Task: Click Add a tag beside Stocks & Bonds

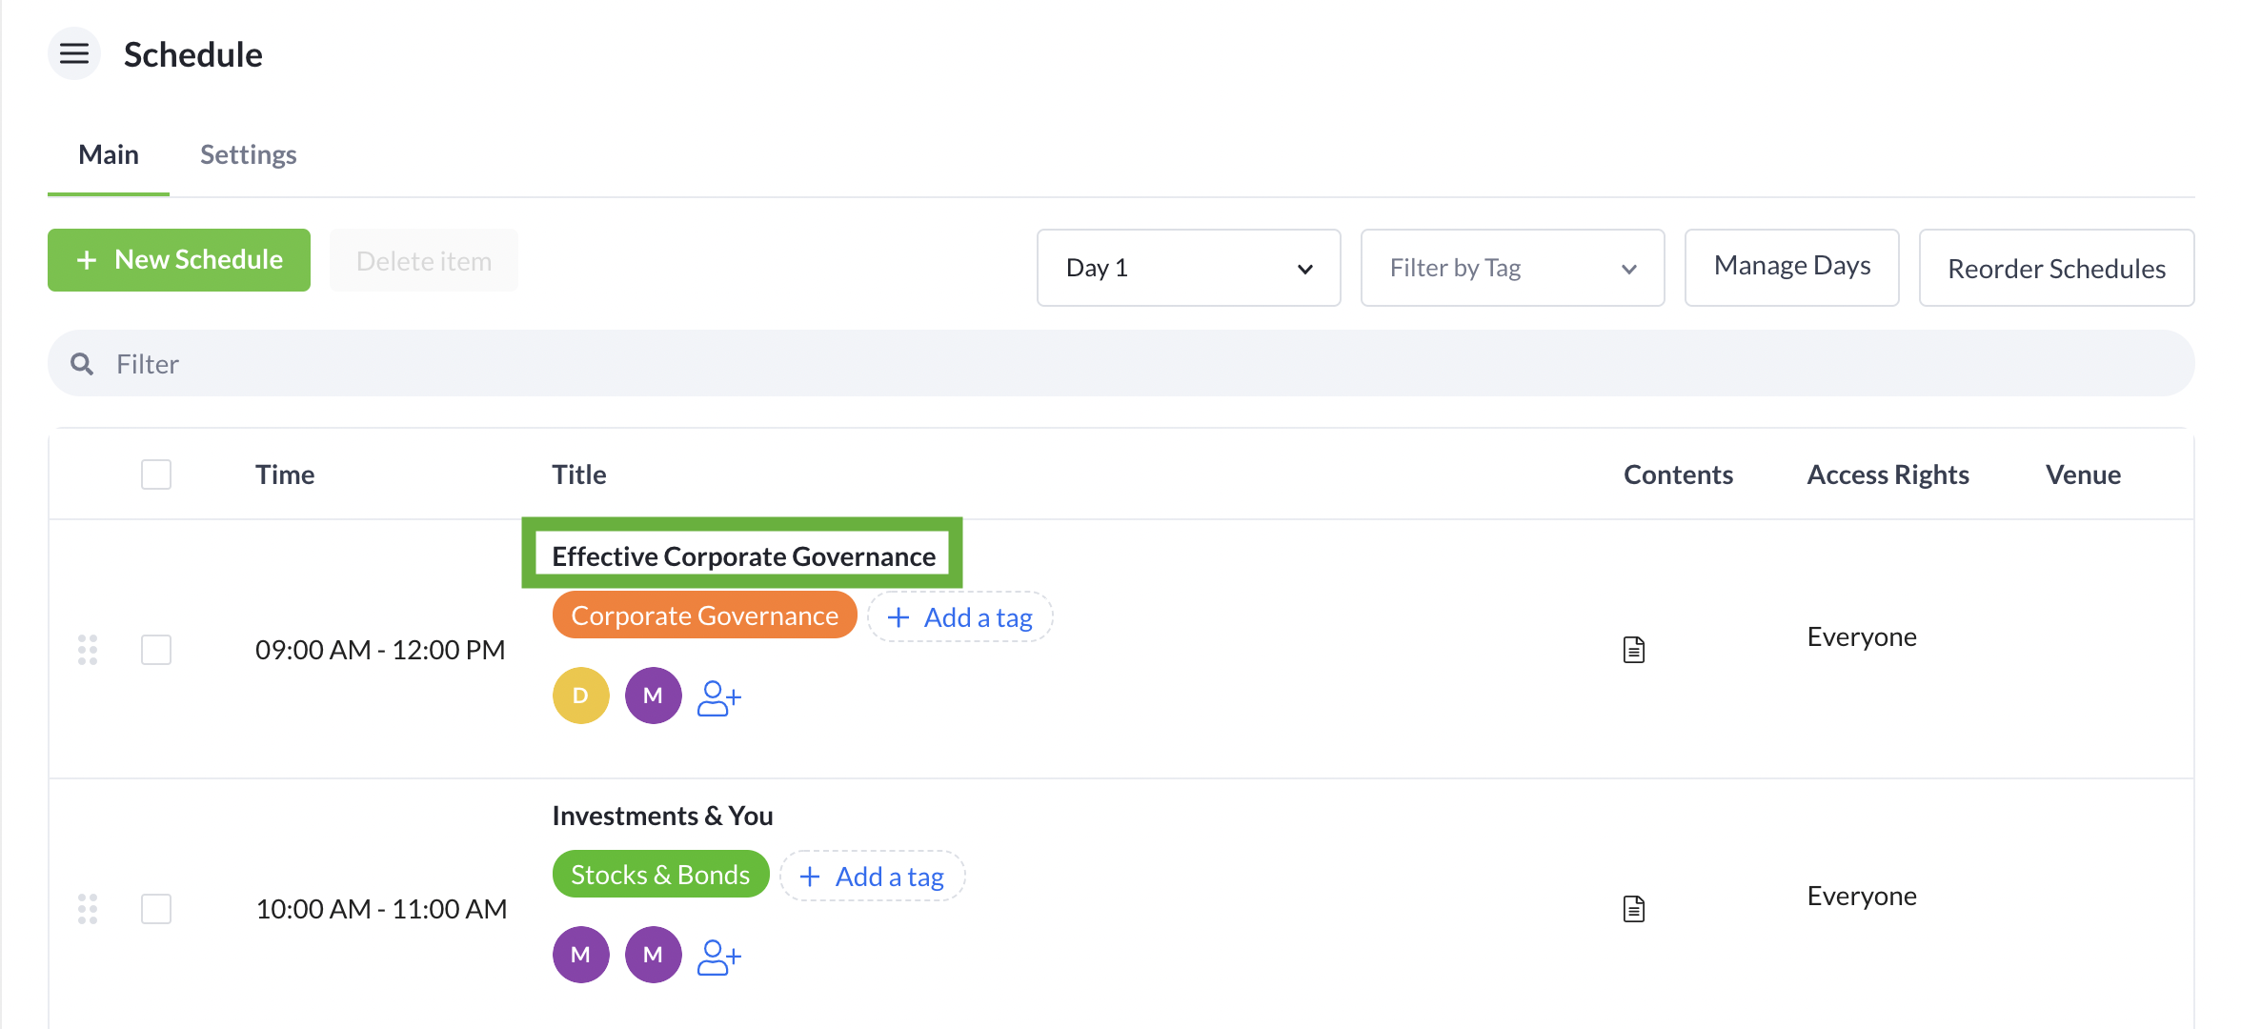Action: coord(873,877)
